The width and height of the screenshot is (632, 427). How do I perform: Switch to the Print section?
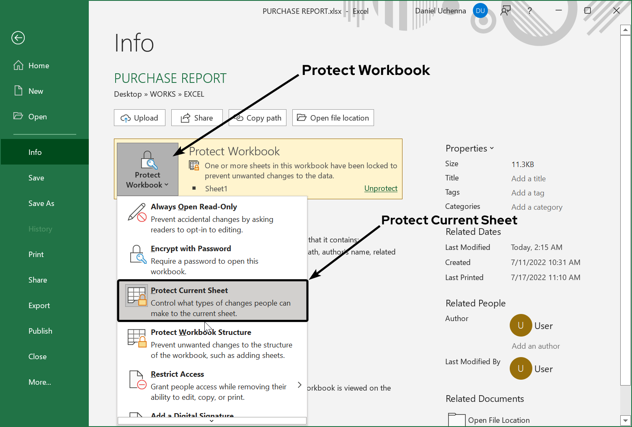[36, 254]
